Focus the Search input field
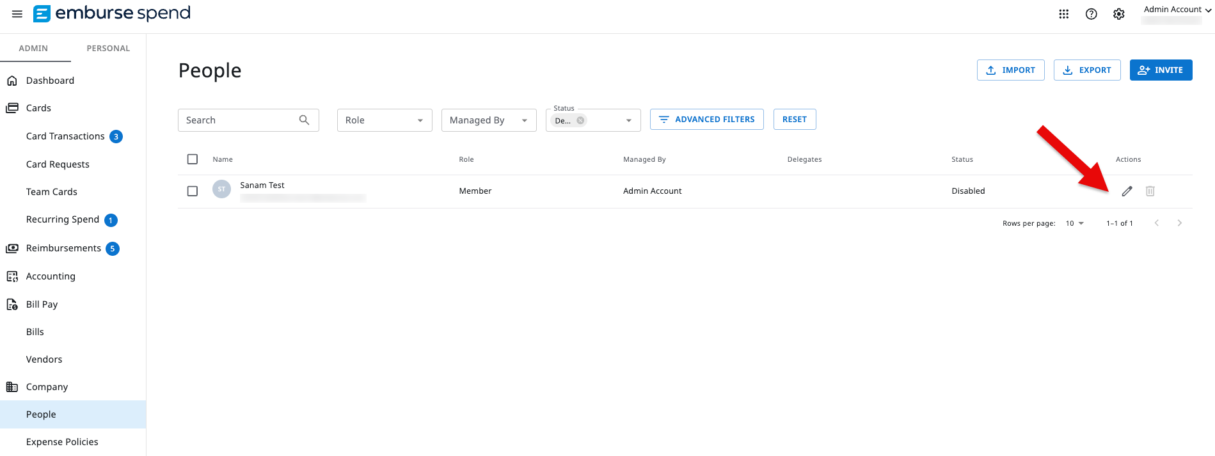 tap(238, 120)
